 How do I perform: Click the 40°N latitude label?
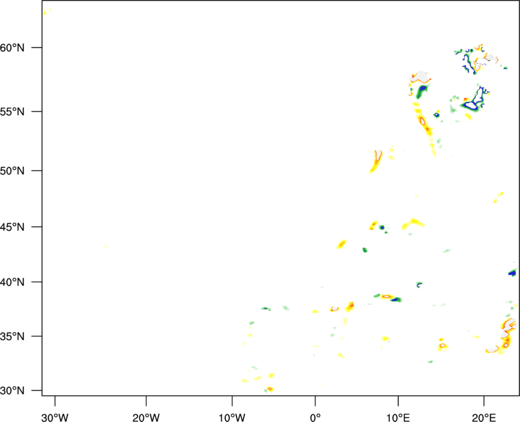click(x=12, y=282)
